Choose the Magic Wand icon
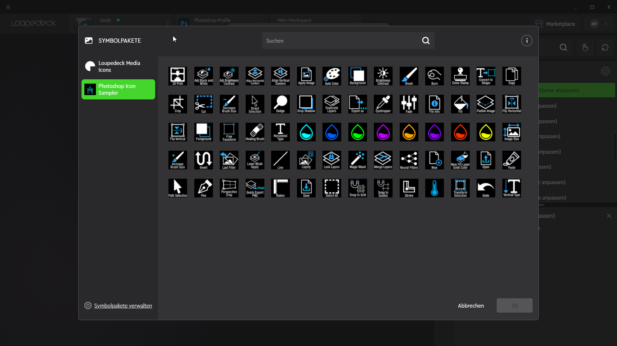This screenshot has height=346, width=617. [x=358, y=160]
